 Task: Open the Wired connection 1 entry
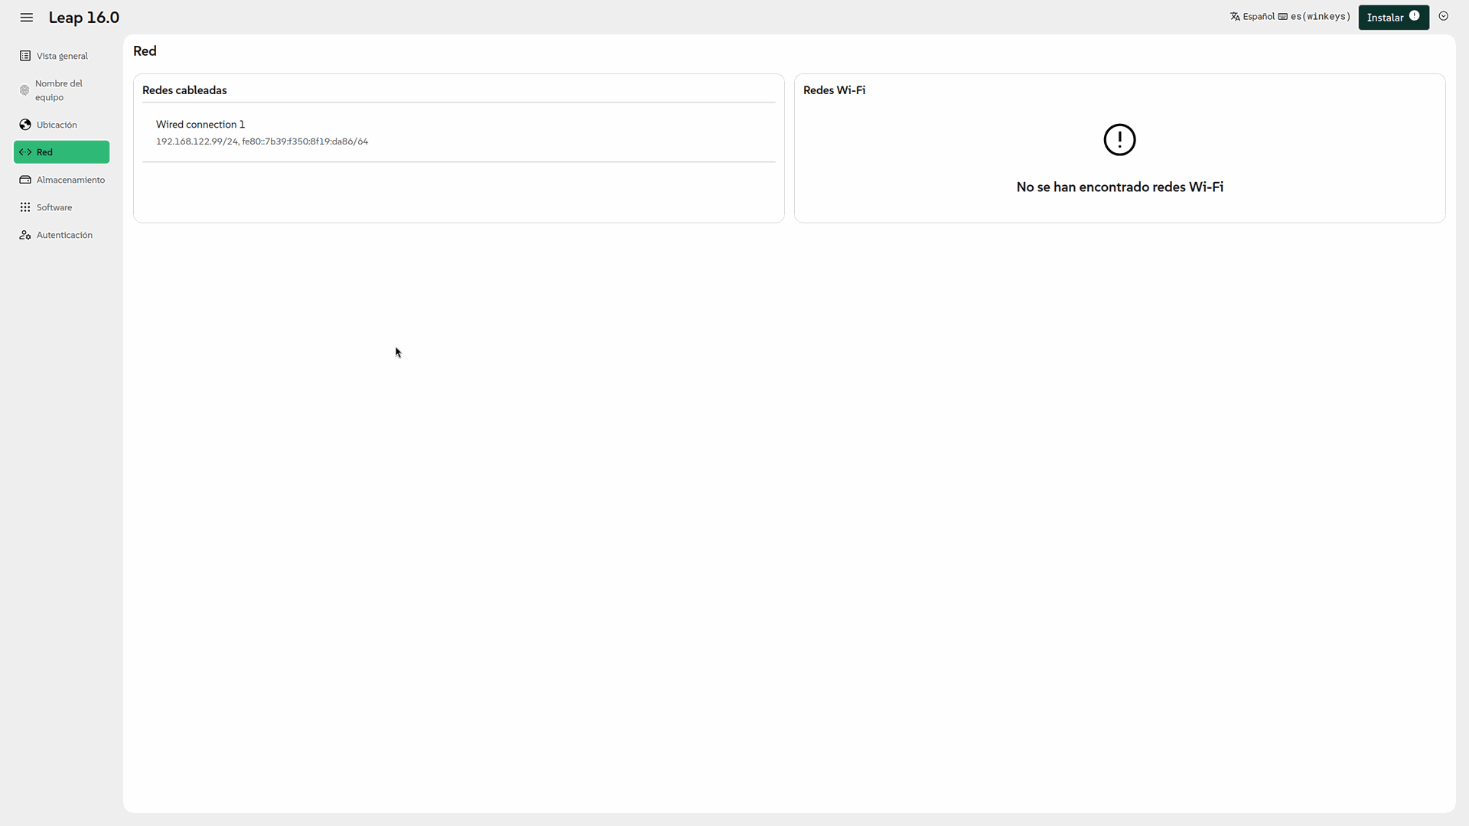point(200,124)
